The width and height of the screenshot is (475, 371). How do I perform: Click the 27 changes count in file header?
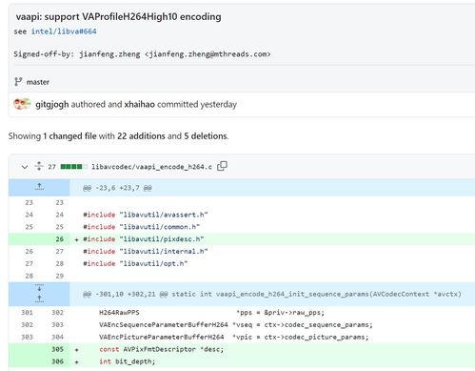pos(51,167)
